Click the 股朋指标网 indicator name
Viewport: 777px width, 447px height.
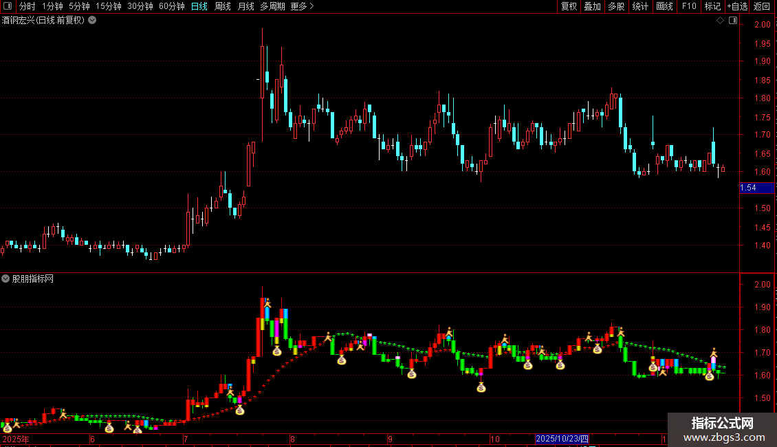tap(33, 279)
